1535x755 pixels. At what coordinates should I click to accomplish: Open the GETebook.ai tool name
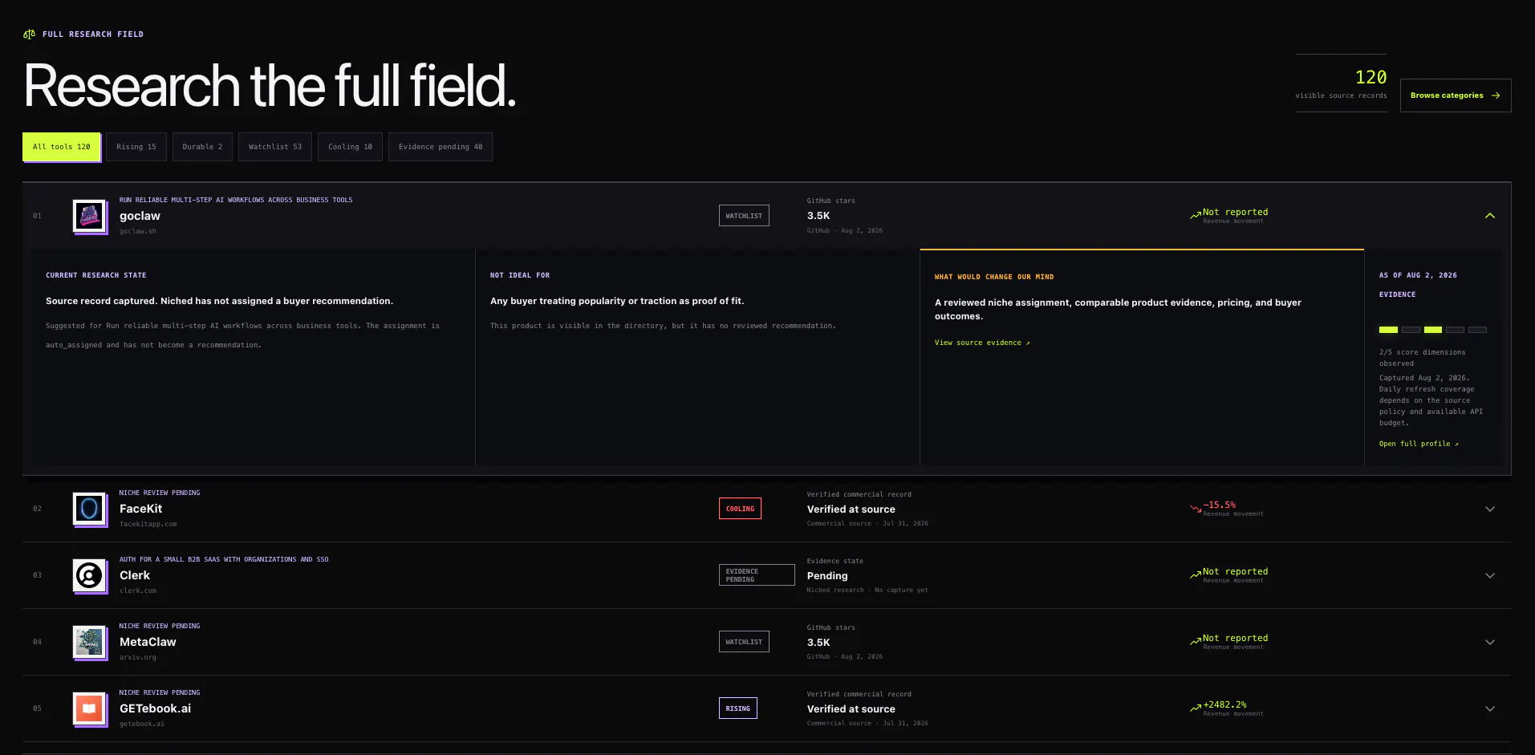(156, 708)
